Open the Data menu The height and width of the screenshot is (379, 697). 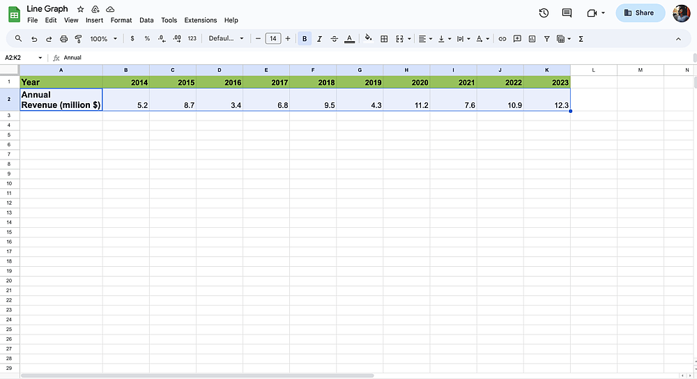pyautogui.click(x=146, y=20)
